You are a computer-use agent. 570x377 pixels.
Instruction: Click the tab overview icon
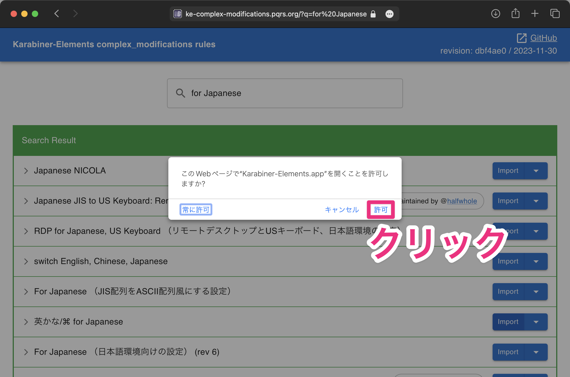point(555,14)
